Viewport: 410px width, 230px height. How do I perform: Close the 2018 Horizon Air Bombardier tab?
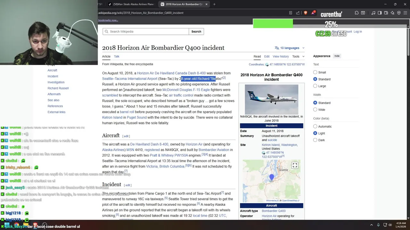click(206, 4)
